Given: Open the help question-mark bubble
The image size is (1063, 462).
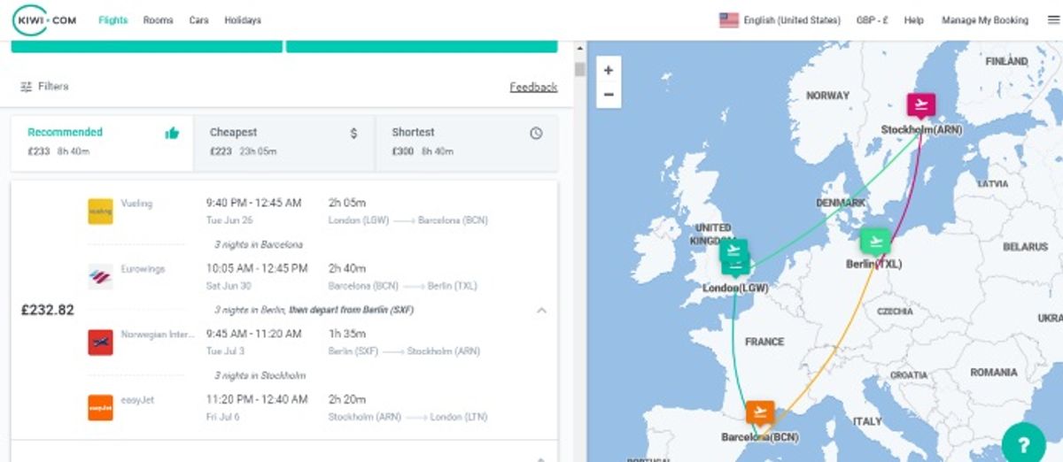Looking at the screenshot, I should tap(1024, 444).
